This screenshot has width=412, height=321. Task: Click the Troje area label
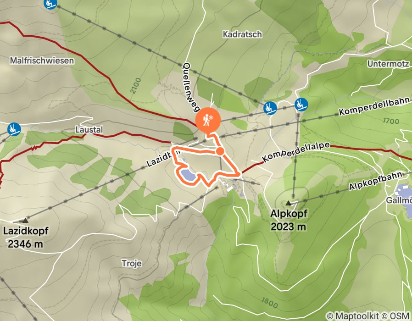click(132, 263)
